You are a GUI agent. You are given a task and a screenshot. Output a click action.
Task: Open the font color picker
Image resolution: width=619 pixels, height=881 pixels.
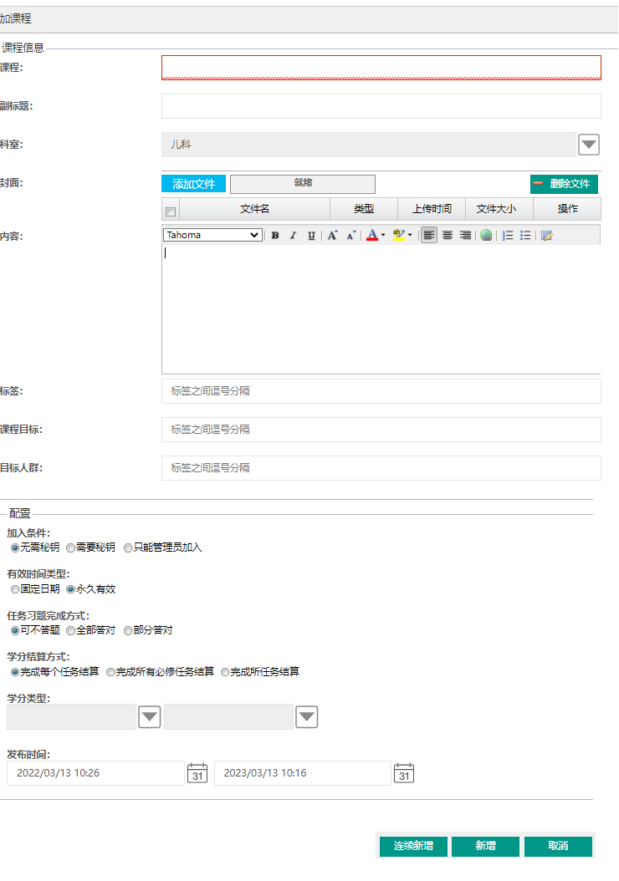click(x=373, y=236)
